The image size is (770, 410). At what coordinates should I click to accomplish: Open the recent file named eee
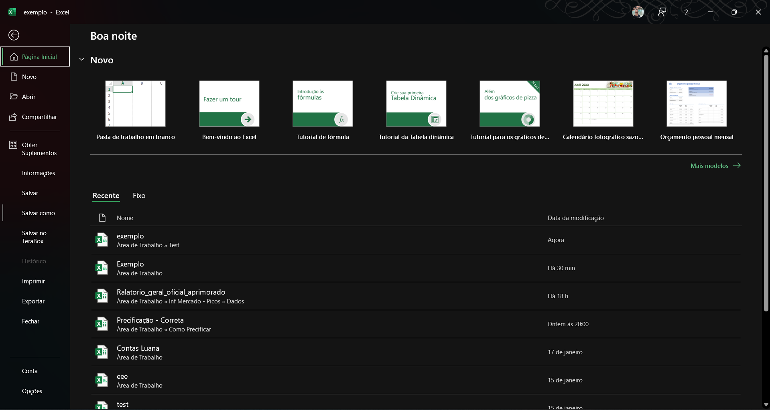pyautogui.click(x=416, y=380)
